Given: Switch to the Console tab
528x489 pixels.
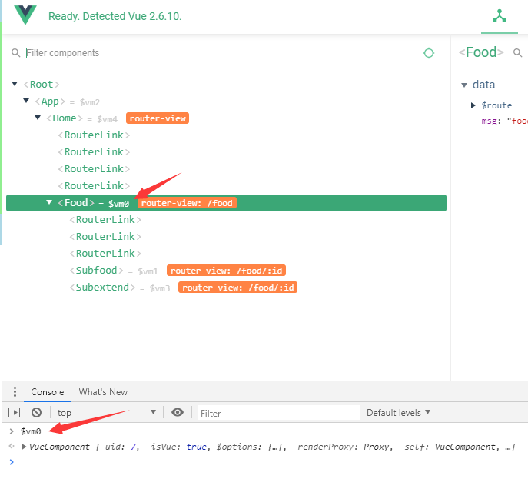Looking at the screenshot, I should pos(47,392).
